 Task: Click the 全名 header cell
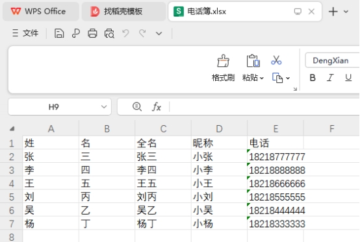pos(163,143)
